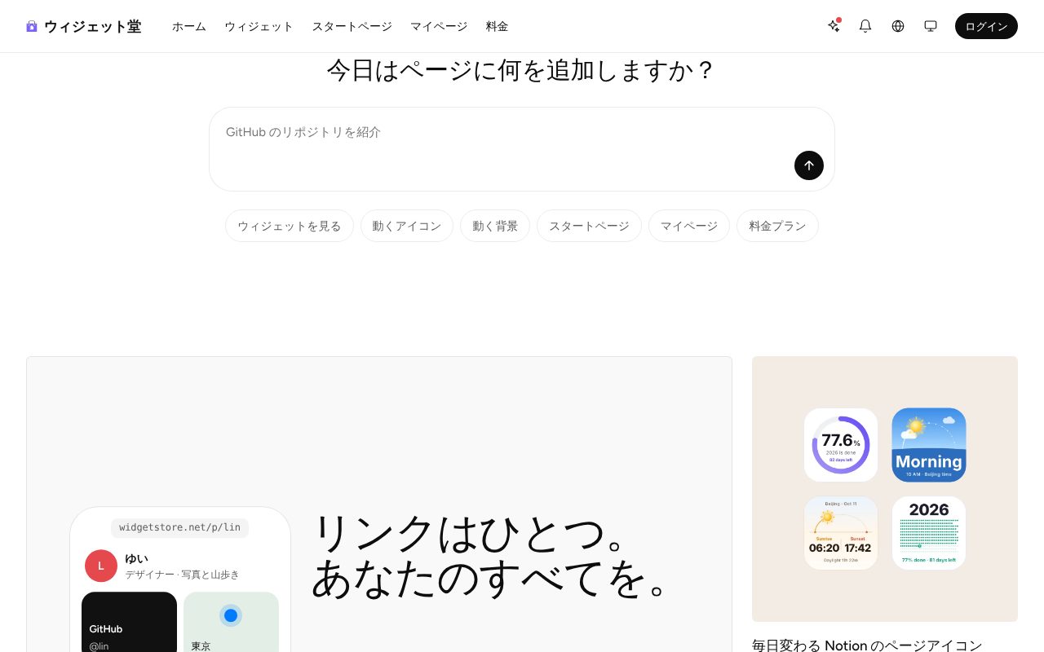Viewport: 1044px width, 652px height.
Task: Focus the GitHub のリポジトリを紹介 prompt field
Action: point(522,149)
